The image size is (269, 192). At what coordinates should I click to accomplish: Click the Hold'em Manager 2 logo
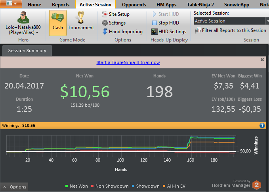[257, 185]
